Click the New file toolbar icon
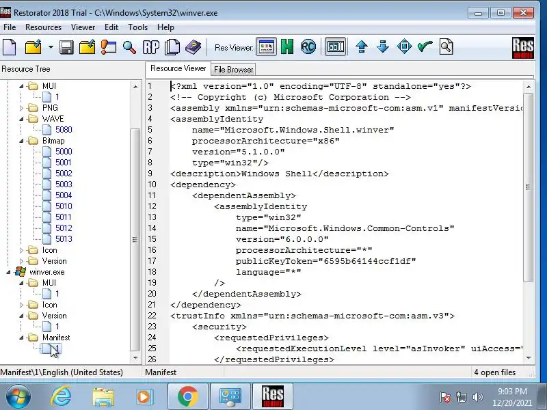 coord(10,46)
